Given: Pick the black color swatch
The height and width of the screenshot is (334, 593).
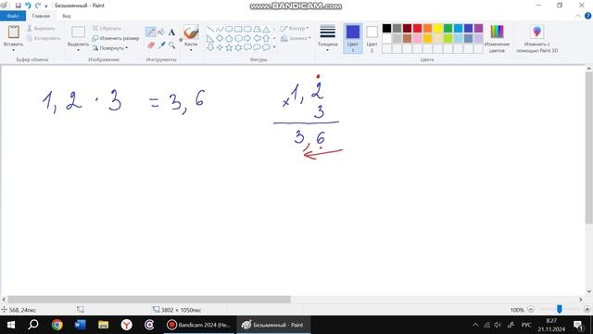Looking at the screenshot, I should point(386,29).
